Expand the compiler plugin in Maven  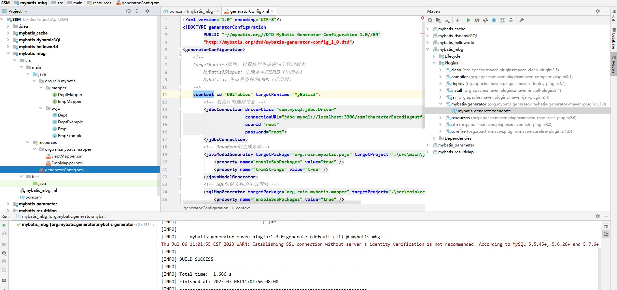[441, 76]
